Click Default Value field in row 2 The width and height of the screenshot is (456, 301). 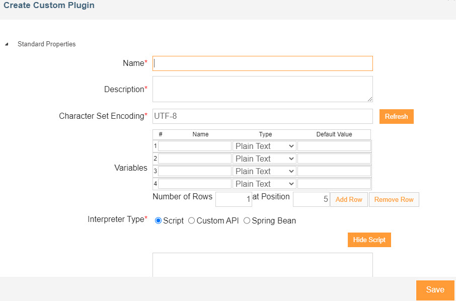pyautogui.click(x=334, y=159)
